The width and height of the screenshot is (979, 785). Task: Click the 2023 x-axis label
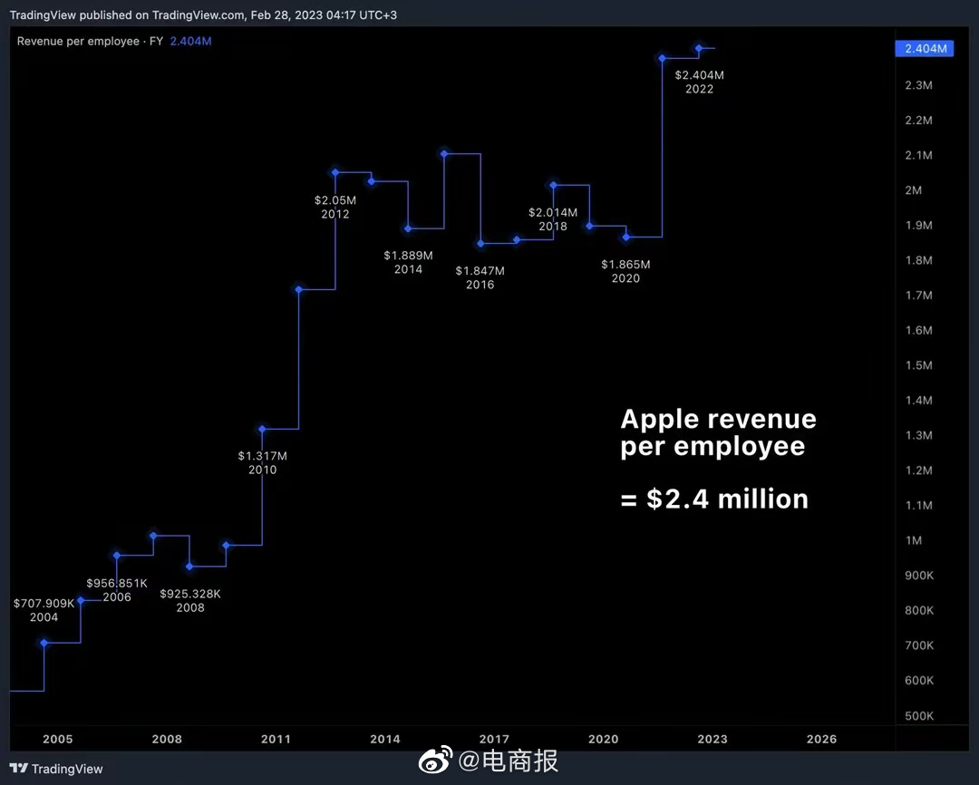pos(712,739)
